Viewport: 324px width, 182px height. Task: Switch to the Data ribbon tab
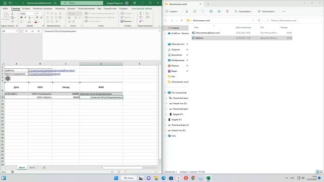tap(71, 9)
